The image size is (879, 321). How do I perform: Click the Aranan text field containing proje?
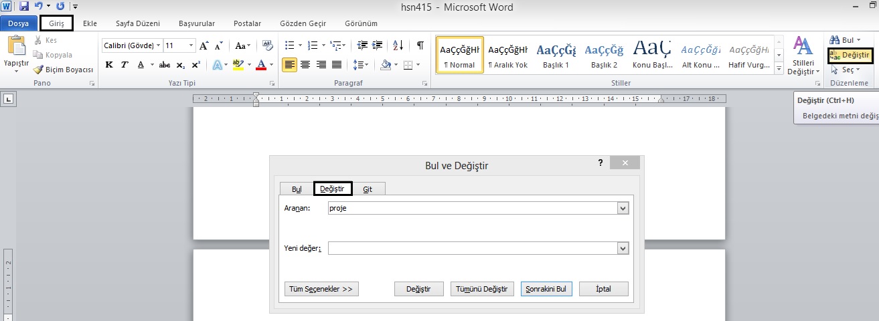point(473,209)
